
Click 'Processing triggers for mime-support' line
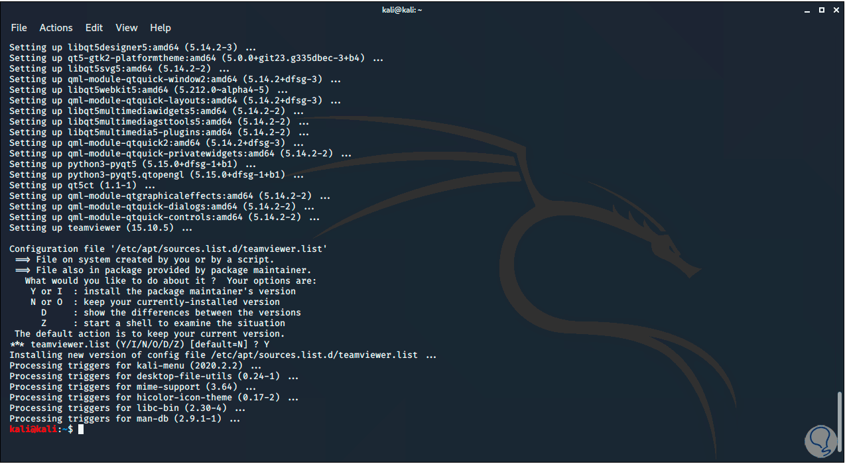point(133,387)
